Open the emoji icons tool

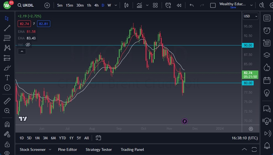(7, 88)
